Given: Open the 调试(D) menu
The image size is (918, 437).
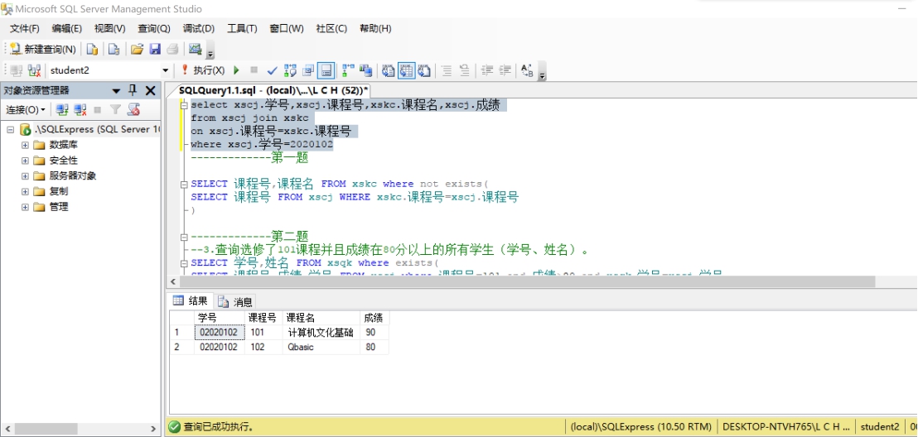Looking at the screenshot, I should (199, 29).
